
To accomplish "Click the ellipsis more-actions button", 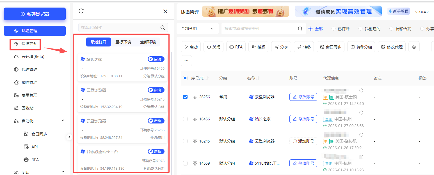I will [186, 61].
